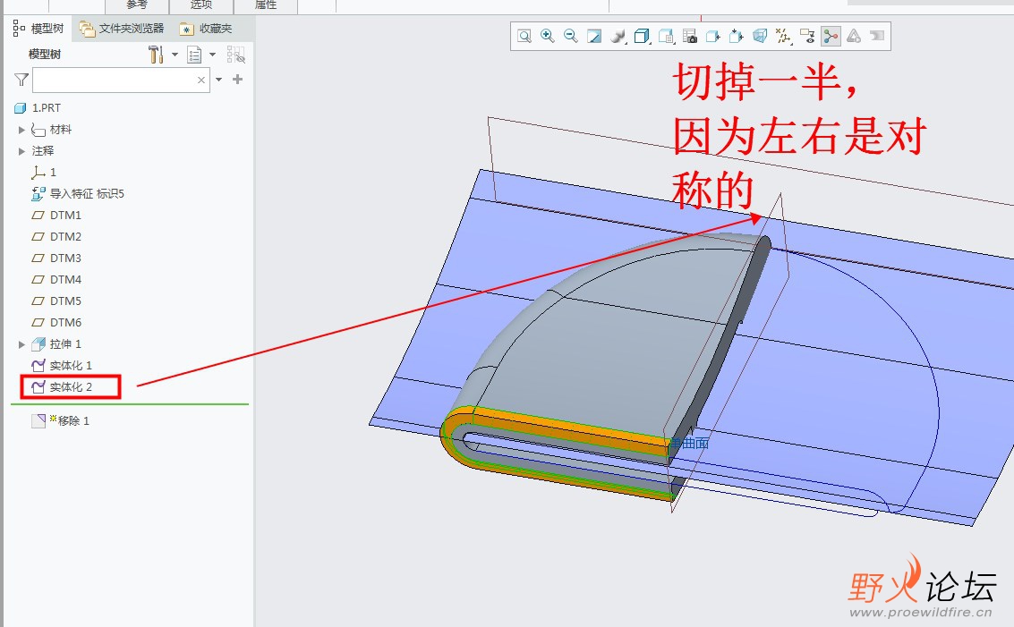Select the 注释 item in the model tree
Viewport: 1014px width, 627px height.
43,150
